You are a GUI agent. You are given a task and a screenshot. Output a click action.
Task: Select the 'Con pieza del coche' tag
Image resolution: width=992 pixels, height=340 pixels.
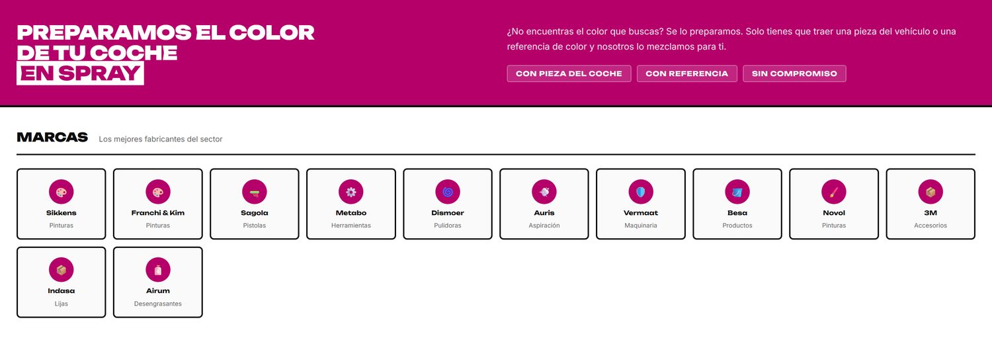point(569,73)
